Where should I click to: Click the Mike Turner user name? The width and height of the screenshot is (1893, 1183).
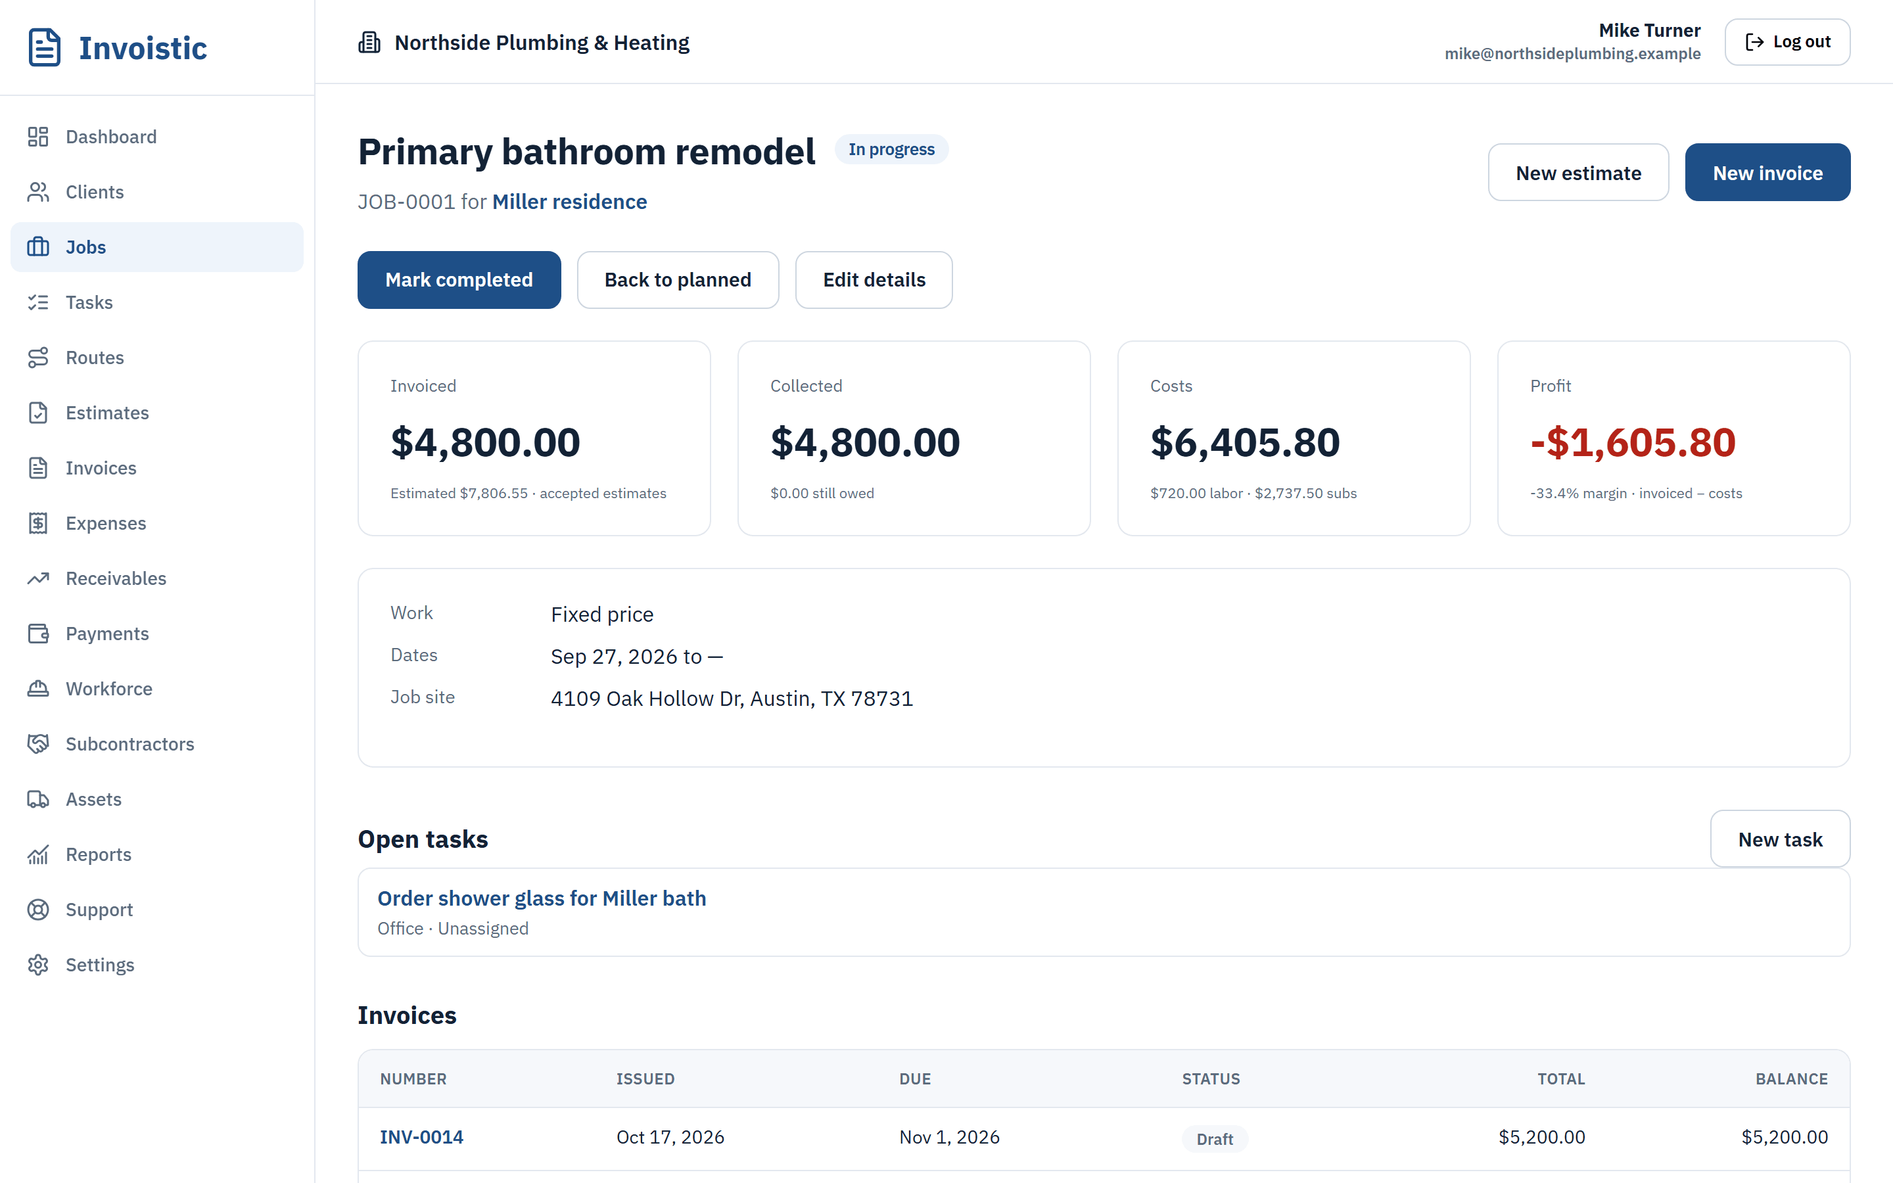pyautogui.click(x=1649, y=30)
